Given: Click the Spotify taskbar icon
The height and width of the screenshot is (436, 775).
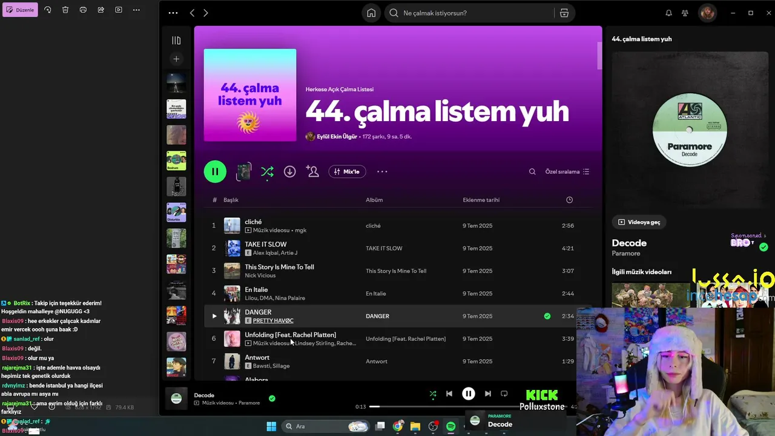Looking at the screenshot, I should pos(451,426).
